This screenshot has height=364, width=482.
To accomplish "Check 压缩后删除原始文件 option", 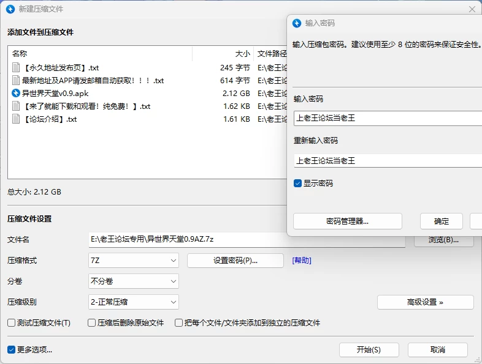I will coord(91,323).
